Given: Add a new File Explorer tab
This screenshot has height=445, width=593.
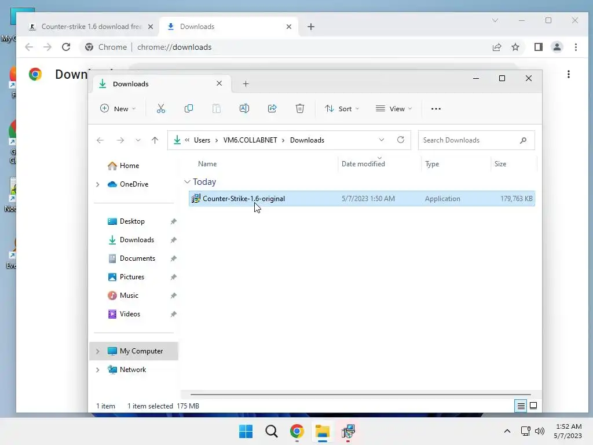Looking at the screenshot, I should [246, 83].
